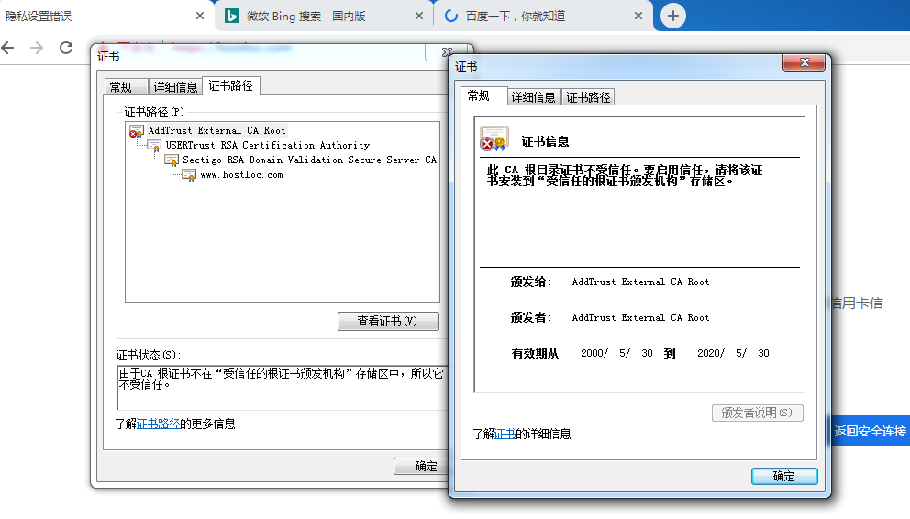Select Sectigo RSA Domain Validation node
The image size is (910, 519).
[309, 160]
